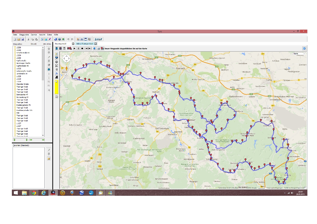Open Google Chrome from the taskbar

click(x=34, y=193)
